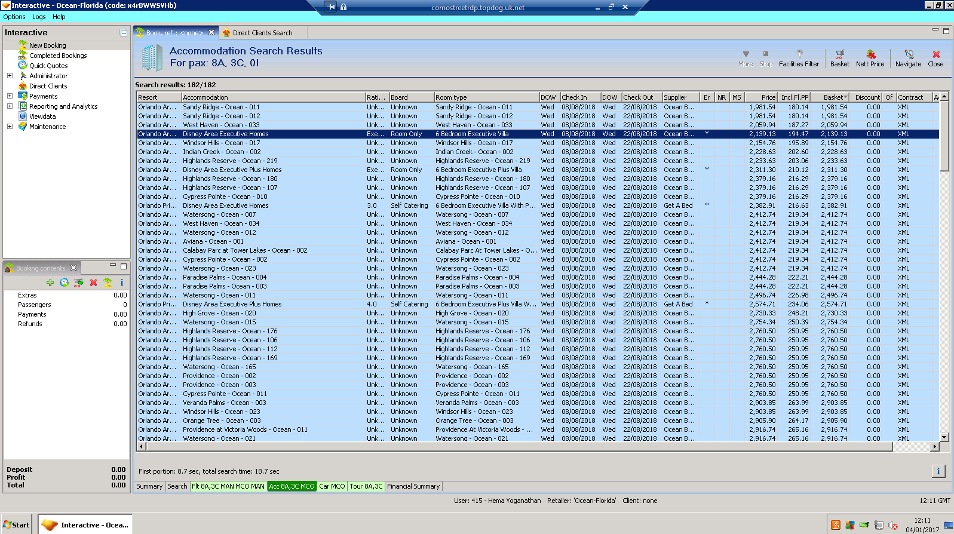
Task: Close the search results via red X
Action: (935, 58)
